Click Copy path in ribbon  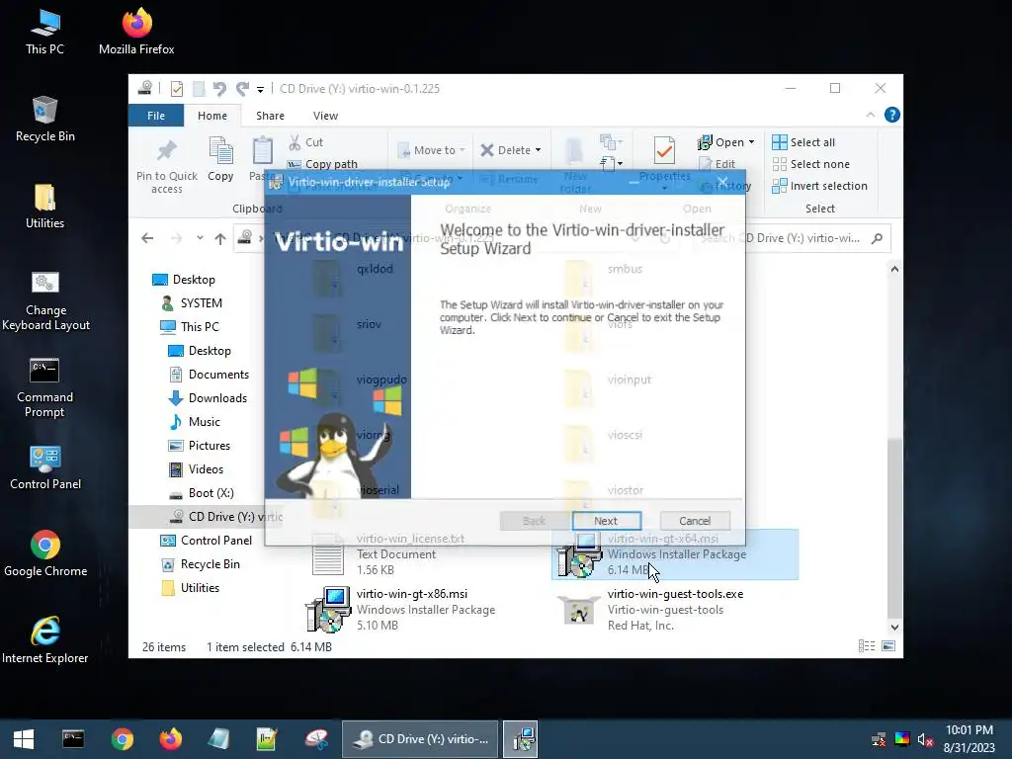(322, 164)
